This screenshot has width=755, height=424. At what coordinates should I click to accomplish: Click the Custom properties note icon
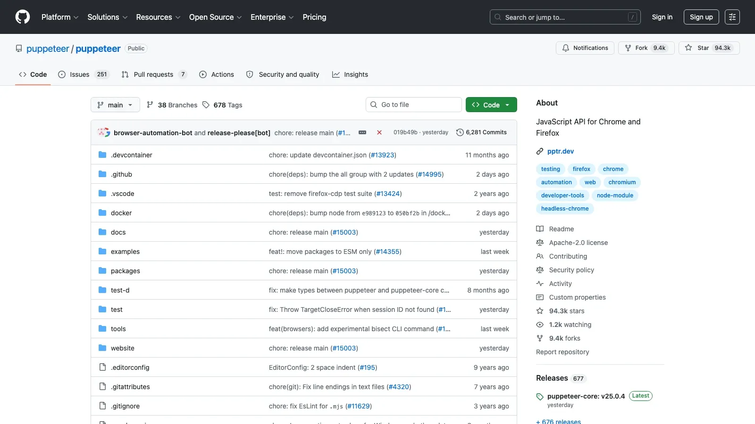[x=540, y=297]
